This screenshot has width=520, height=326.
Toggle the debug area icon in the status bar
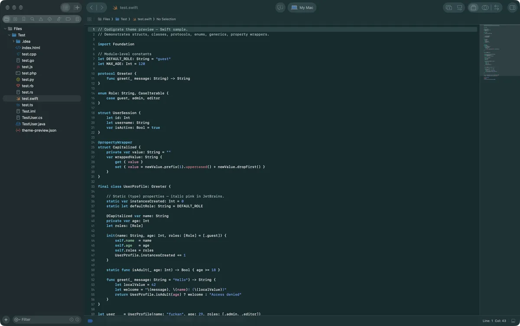[513, 321]
